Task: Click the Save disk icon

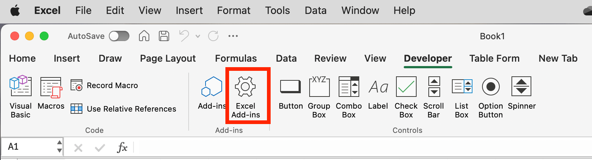Action: coord(164,36)
